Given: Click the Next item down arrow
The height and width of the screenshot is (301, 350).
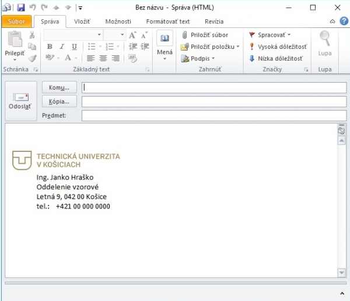Looking at the screenshot, I should pos(68,8).
